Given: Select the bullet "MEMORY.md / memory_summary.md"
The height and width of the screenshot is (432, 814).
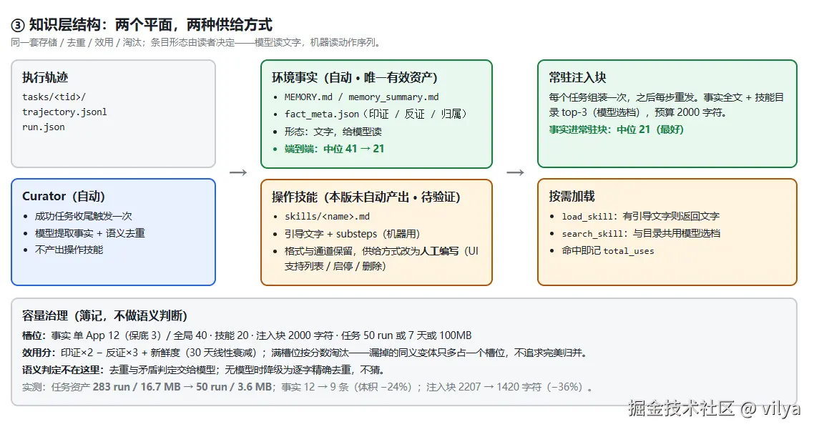Looking at the screenshot, I should pos(362,97).
